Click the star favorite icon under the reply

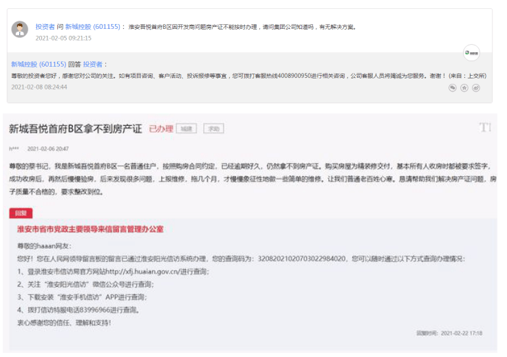coord(464,88)
